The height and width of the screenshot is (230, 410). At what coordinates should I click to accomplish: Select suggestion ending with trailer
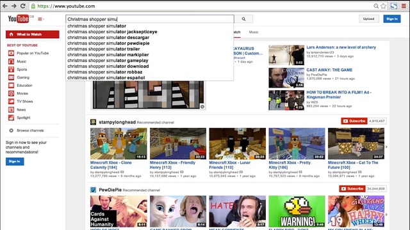(149, 49)
